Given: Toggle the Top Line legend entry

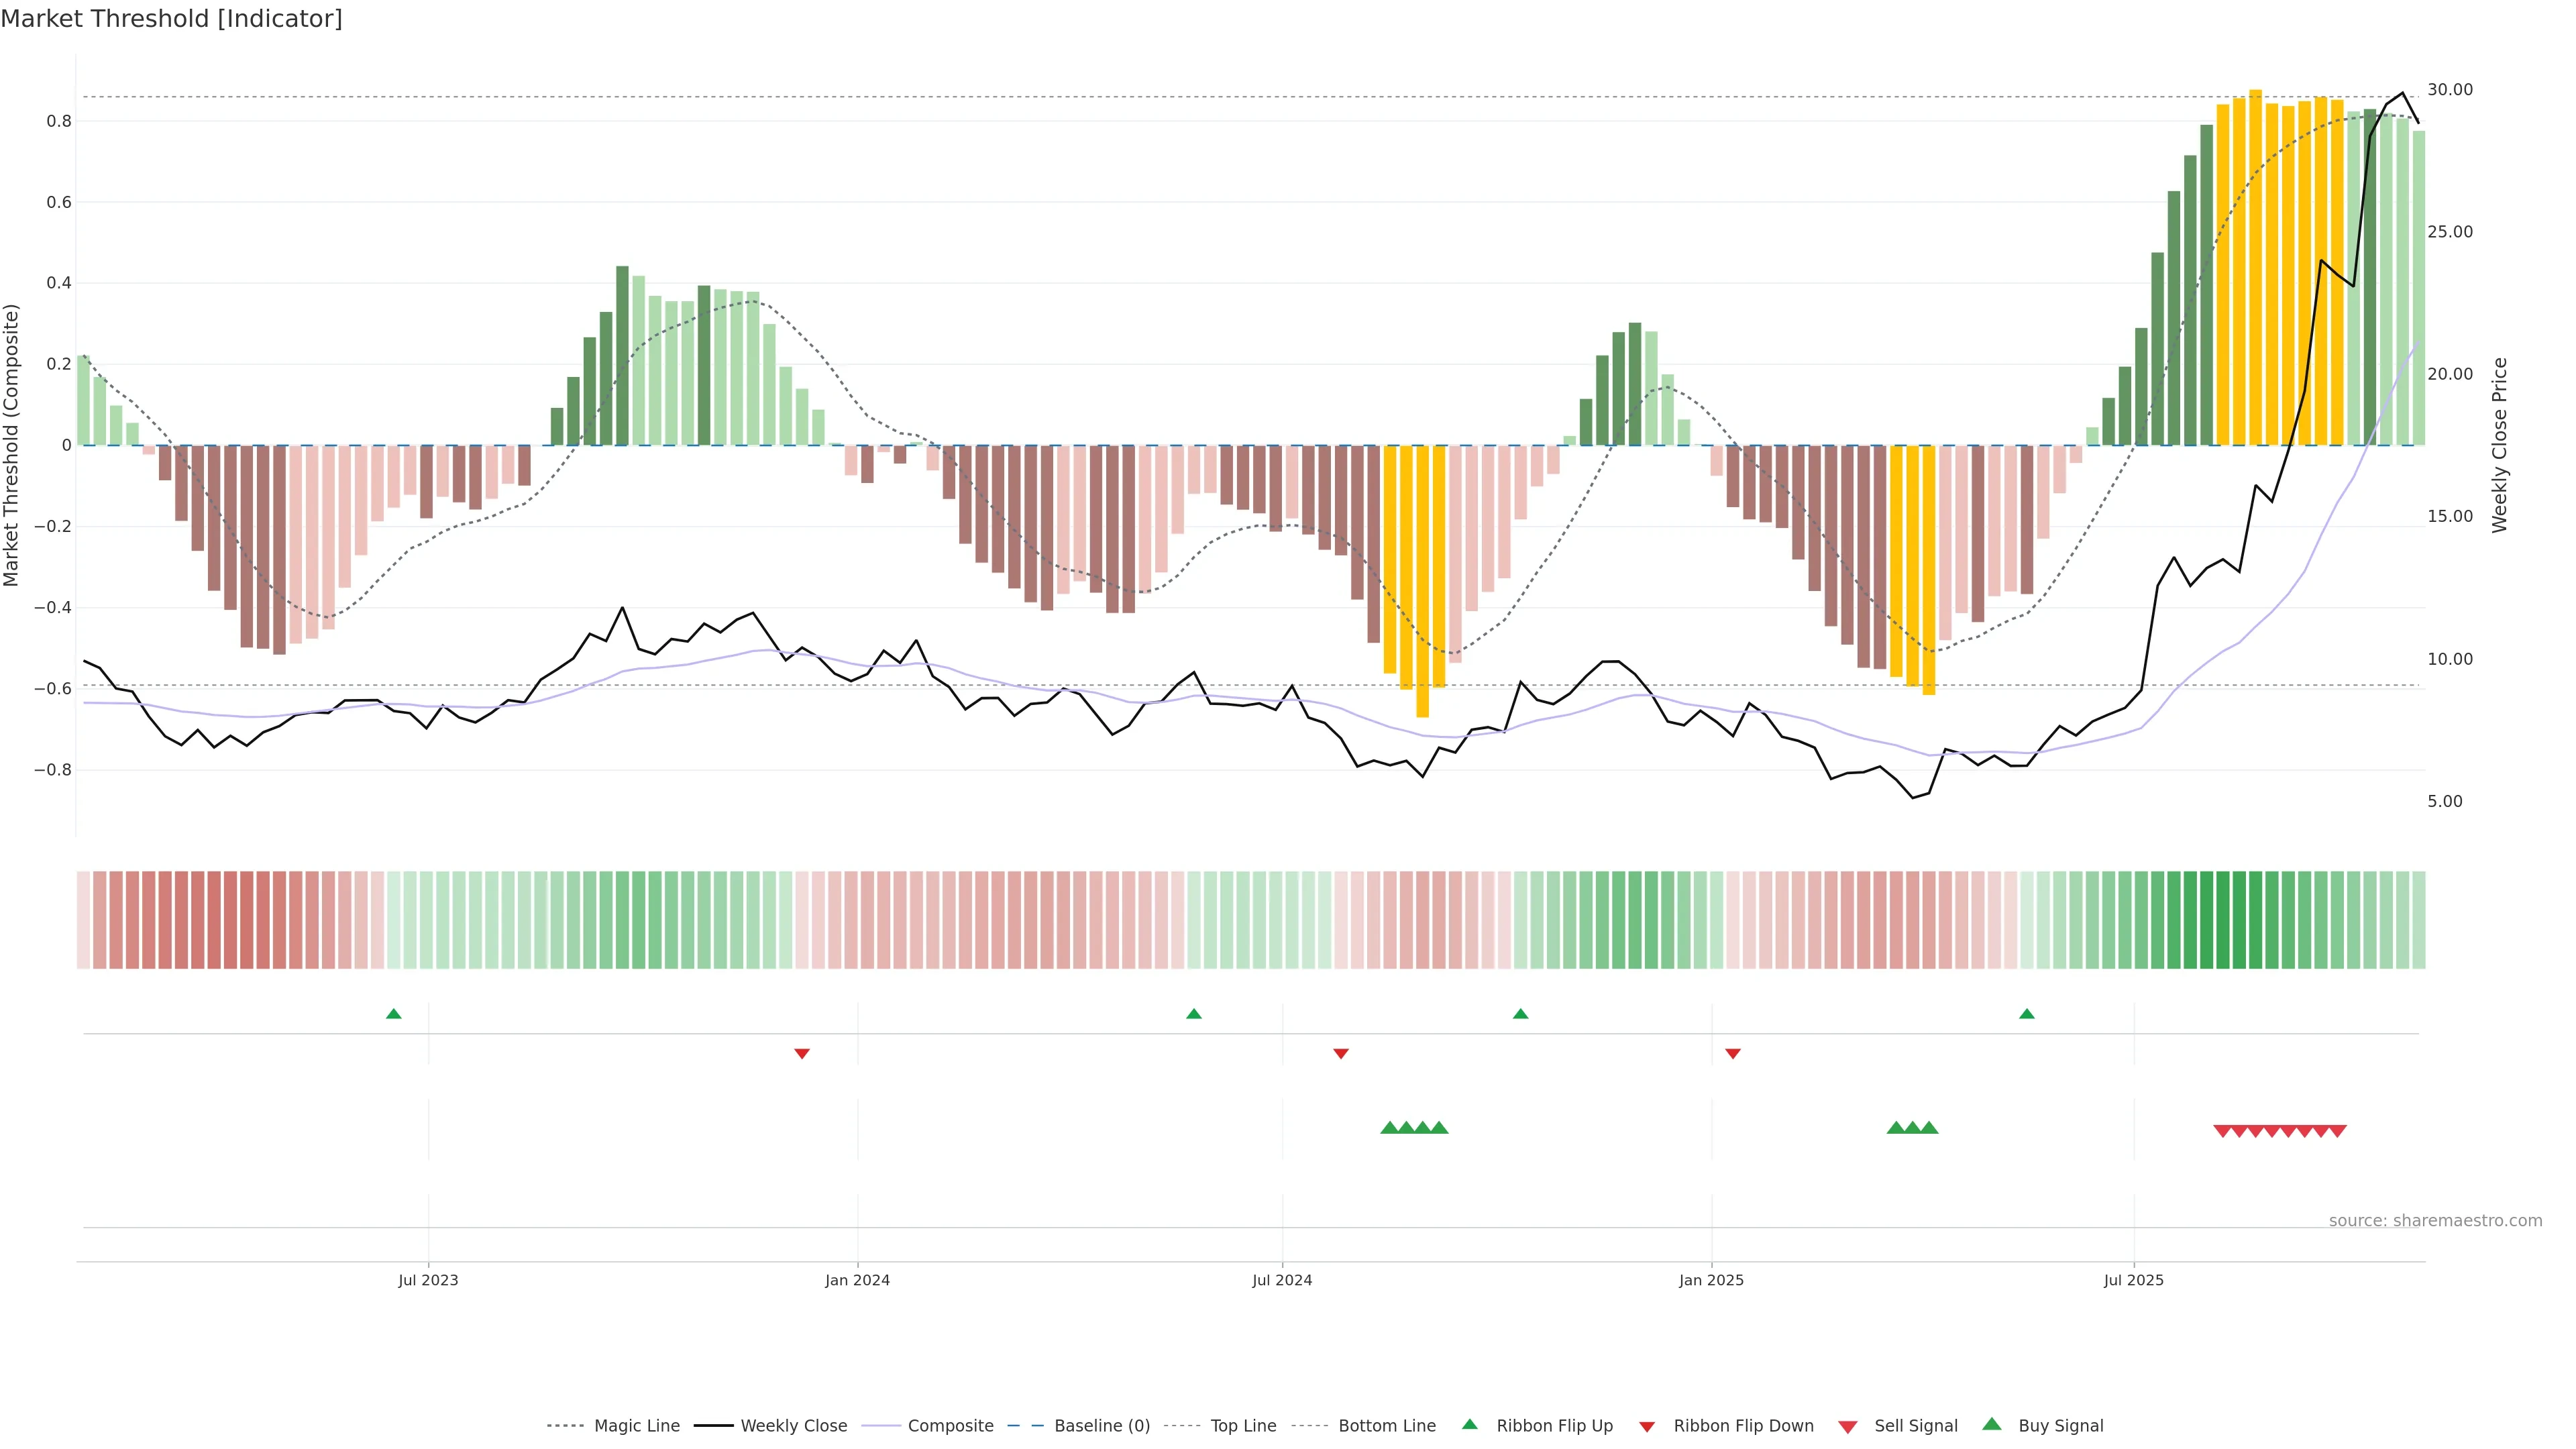Looking at the screenshot, I should (x=1243, y=1426).
